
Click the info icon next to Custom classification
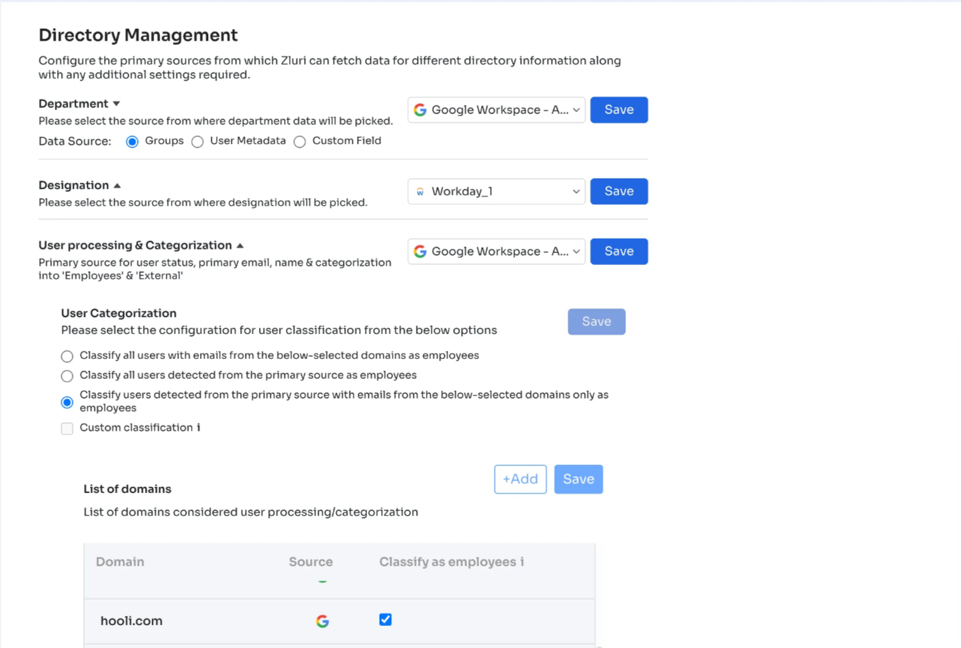[197, 427]
